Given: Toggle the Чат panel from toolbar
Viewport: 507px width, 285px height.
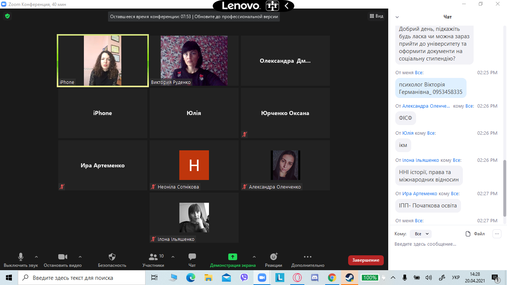Looking at the screenshot, I should [192, 260].
